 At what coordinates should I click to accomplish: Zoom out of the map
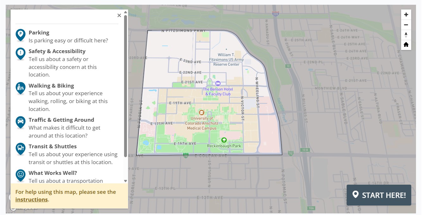pos(406,25)
